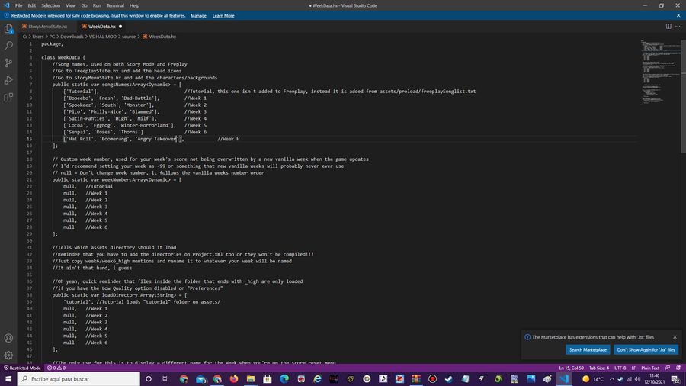Open the Edit menu

pyautogui.click(x=32, y=5)
